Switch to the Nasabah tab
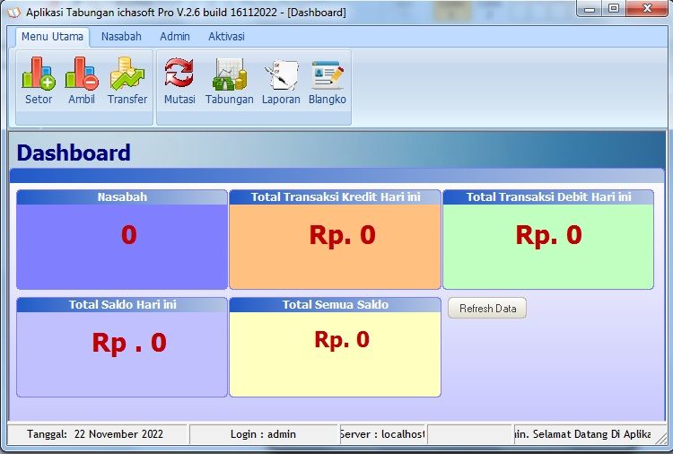 point(121,37)
